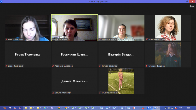196x110 pixels.
Task: Open network signal icon in system tray
Action: (172, 108)
